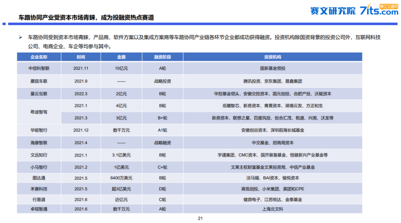Click the investors cell starting with 高瓴创投

(273, 189)
